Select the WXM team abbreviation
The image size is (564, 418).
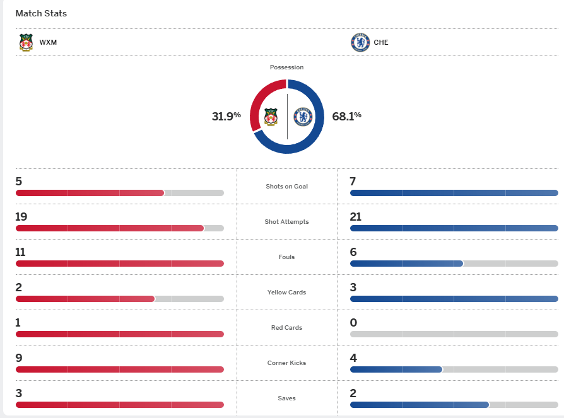point(48,43)
